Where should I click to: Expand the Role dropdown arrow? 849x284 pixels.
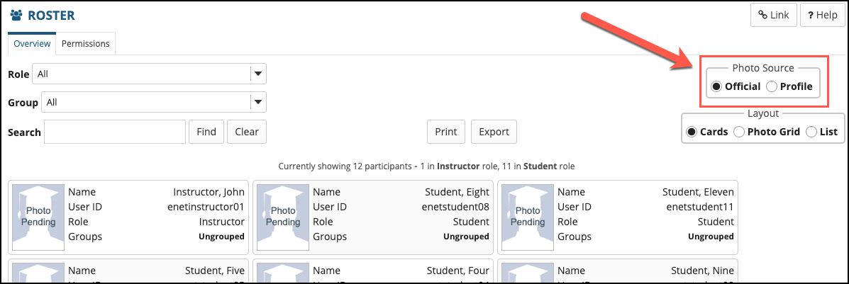coord(258,74)
